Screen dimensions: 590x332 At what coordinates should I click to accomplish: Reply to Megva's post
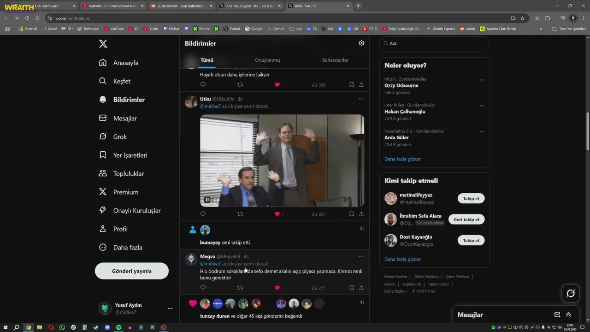tap(203, 288)
